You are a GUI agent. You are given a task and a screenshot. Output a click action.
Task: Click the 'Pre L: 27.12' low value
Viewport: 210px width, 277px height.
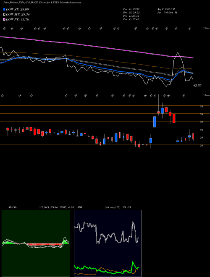coord(131,16)
